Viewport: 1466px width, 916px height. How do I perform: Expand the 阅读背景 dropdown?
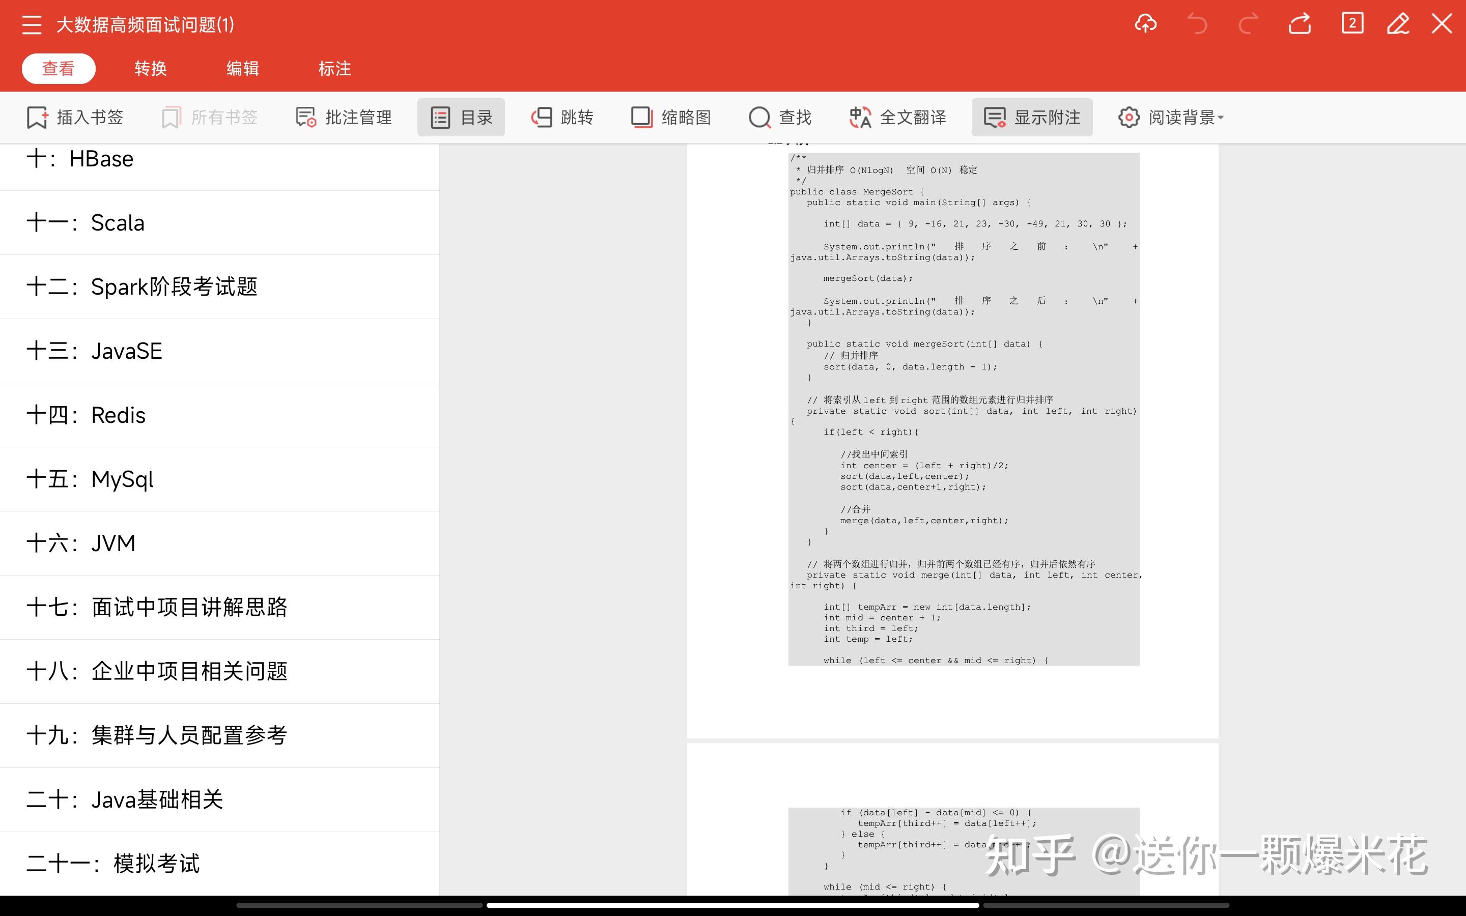pyautogui.click(x=1170, y=118)
